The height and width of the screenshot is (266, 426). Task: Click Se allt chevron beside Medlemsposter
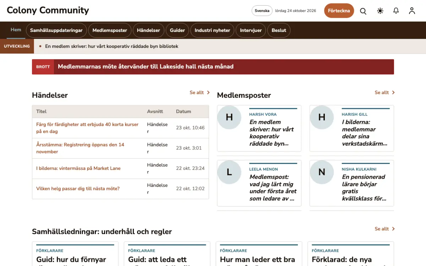(393, 93)
